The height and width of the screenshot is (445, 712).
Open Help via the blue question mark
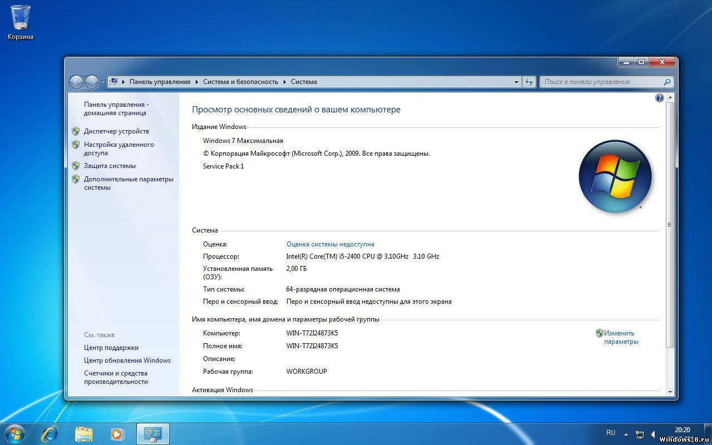pos(660,98)
